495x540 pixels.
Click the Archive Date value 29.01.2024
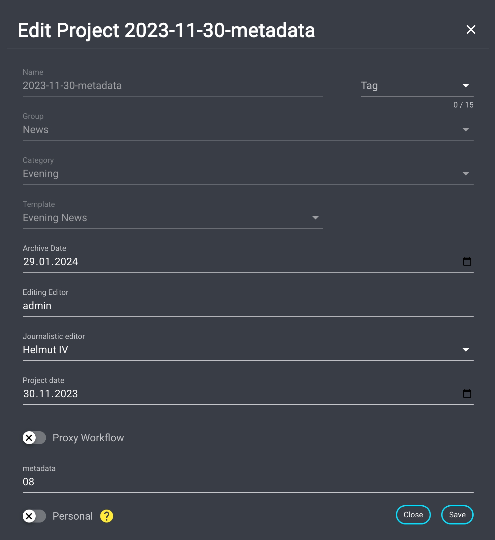[51, 262]
